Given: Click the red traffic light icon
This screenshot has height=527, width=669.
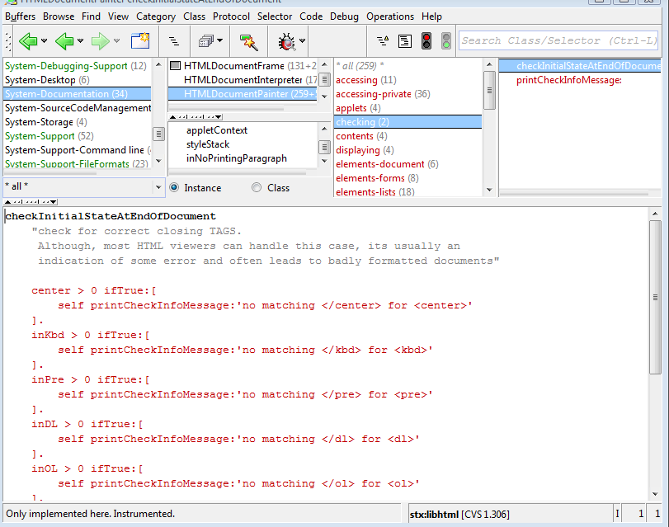Looking at the screenshot, I should [x=426, y=41].
